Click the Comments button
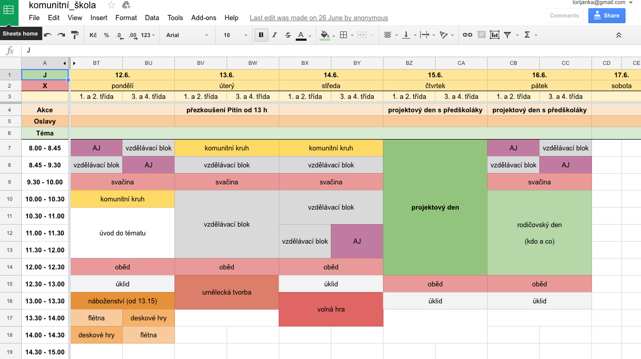 click(564, 15)
